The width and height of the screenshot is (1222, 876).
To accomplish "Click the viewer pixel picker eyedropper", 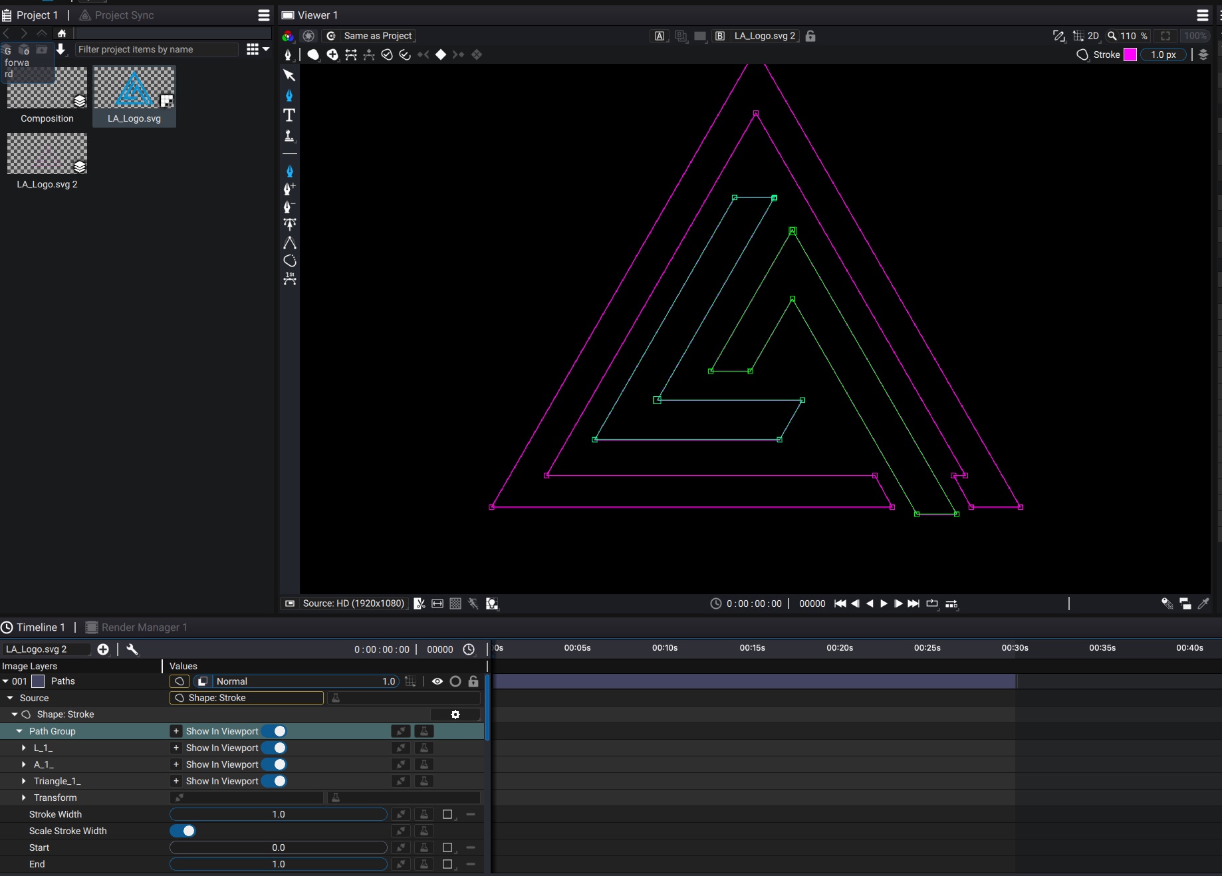I will [x=1203, y=603].
